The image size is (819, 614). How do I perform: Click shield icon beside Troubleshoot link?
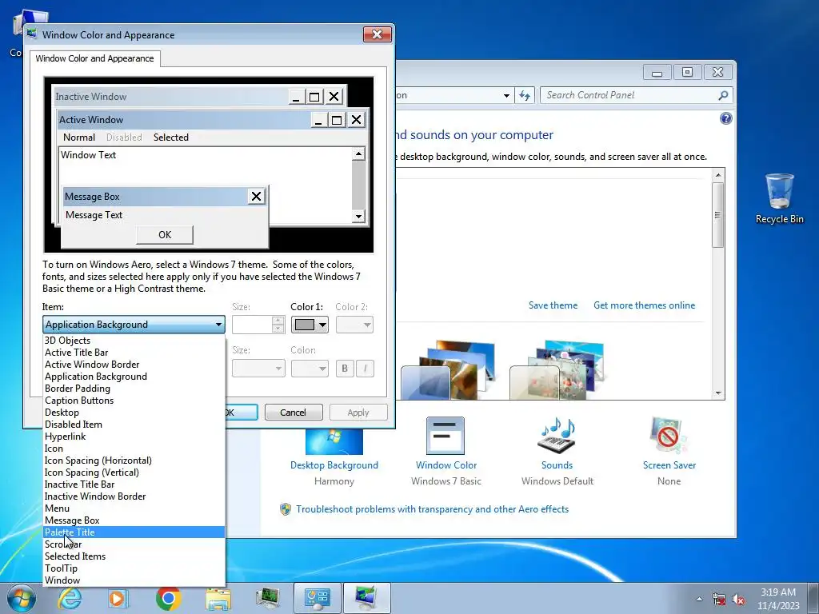tap(286, 509)
